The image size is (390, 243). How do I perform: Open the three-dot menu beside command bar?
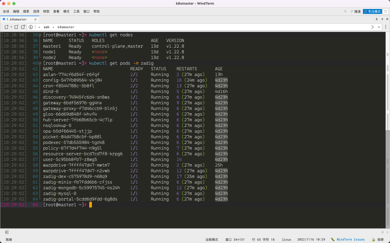coord(386,27)
